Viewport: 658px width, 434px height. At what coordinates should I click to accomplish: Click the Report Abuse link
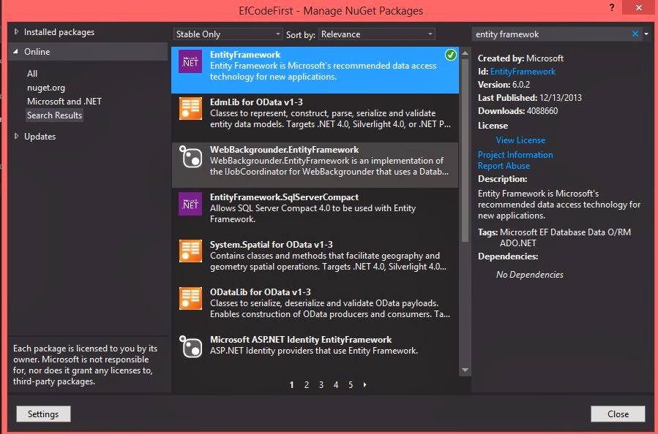(504, 165)
